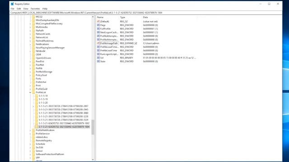Expand the ProfileGuid node
The image size is (289, 162).
point(30,89)
